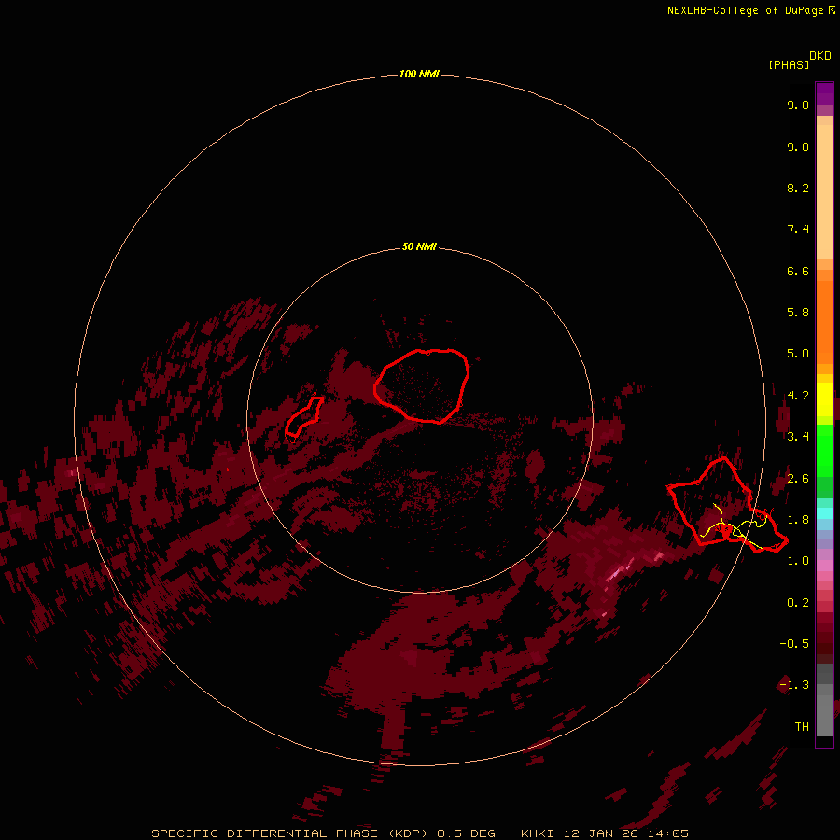
Task: Click the [PHAS] units label
Action: 789,64
